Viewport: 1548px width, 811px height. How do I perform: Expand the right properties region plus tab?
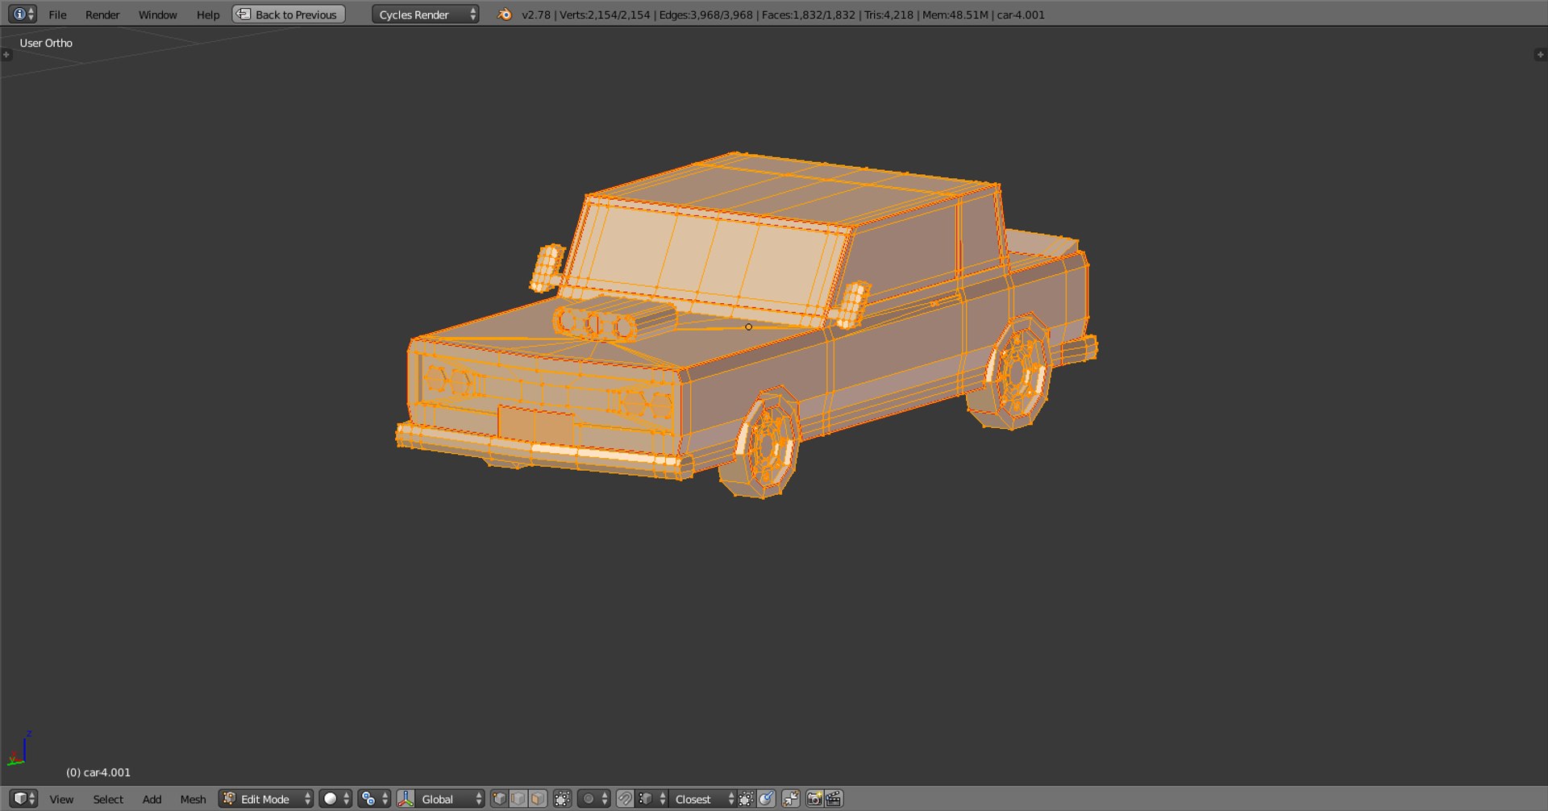(1540, 55)
